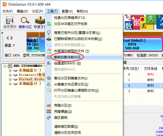Choose 从镜像文件还原分区 menu entry

pos(84,84)
